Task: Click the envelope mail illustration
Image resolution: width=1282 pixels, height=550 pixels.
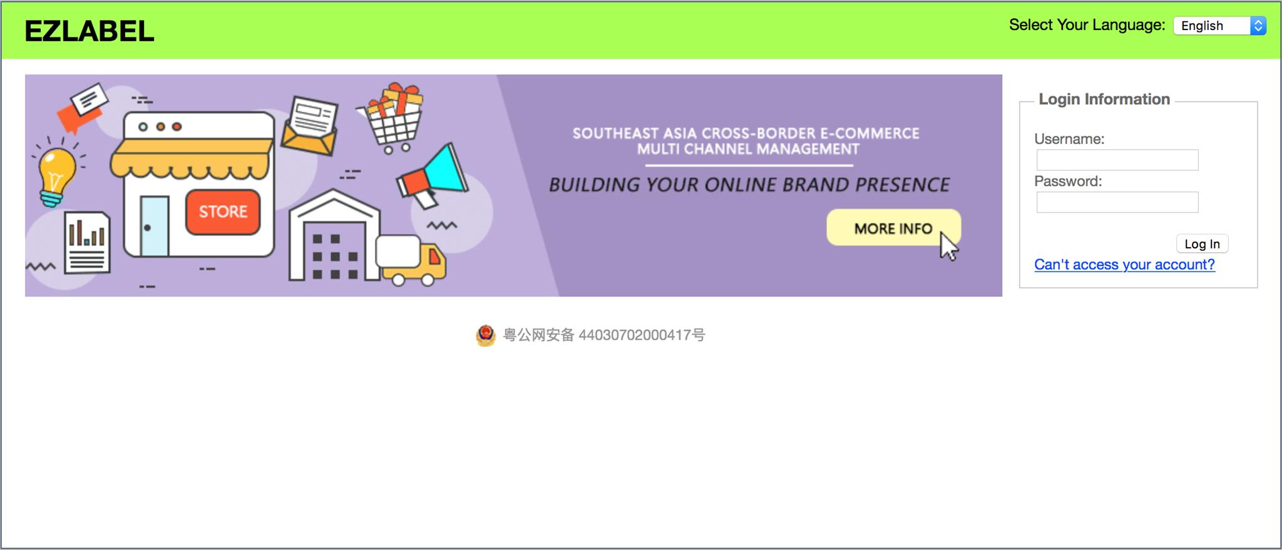Action: click(309, 125)
